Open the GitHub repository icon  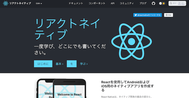pyautogui.click(x=153, y=3)
